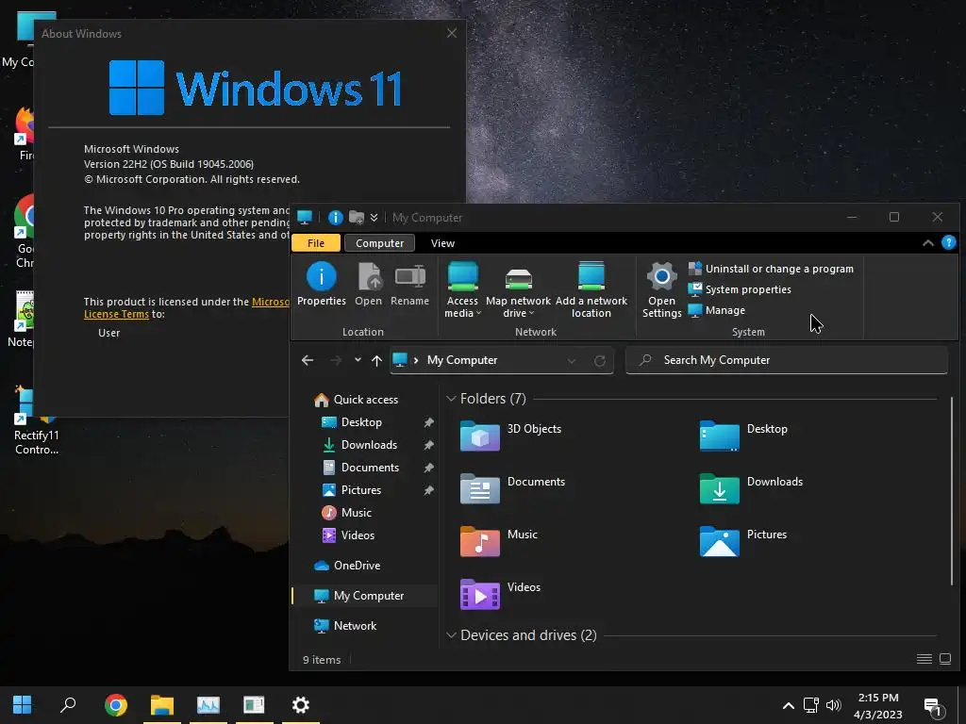The height and width of the screenshot is (724, 966).
Task: Select the Downloads folder in content pane
Action: pos(752,487)
